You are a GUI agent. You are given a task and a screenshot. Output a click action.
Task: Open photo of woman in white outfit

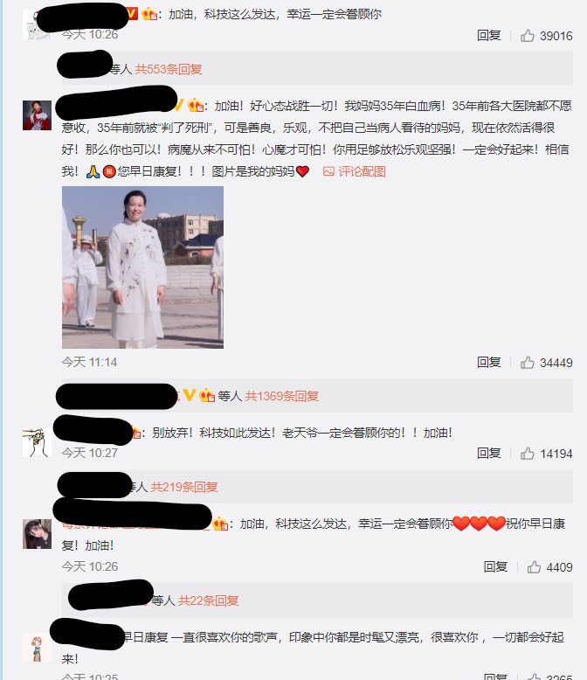point(142,267)
